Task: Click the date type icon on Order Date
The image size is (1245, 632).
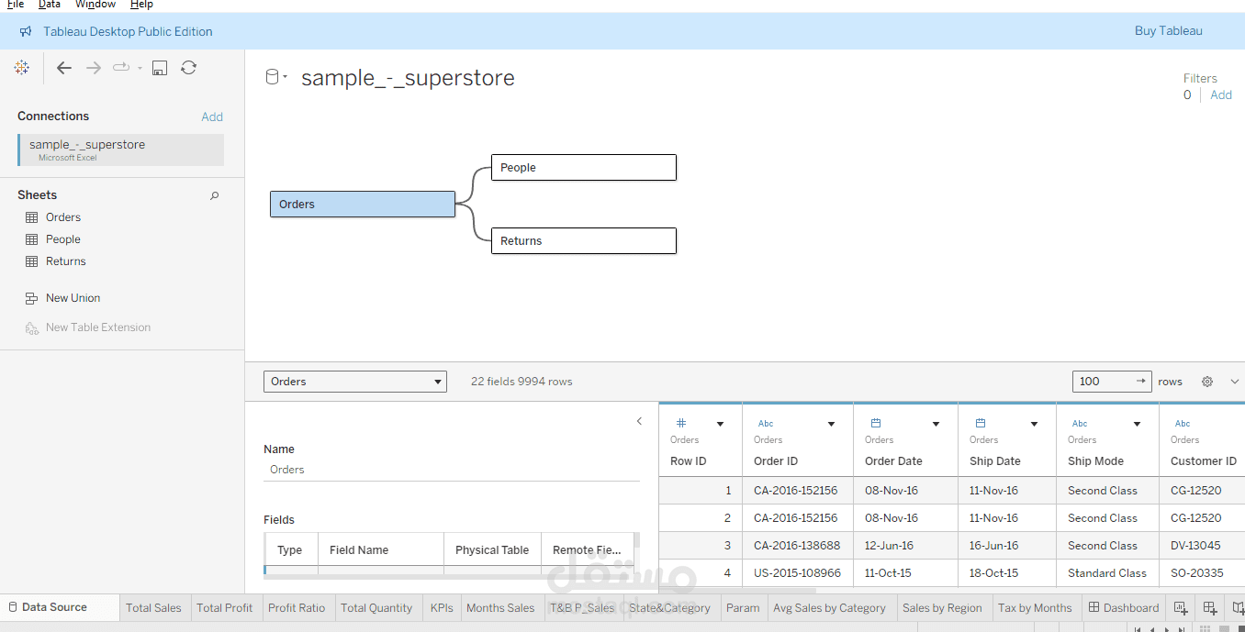Action: (876, 423)
